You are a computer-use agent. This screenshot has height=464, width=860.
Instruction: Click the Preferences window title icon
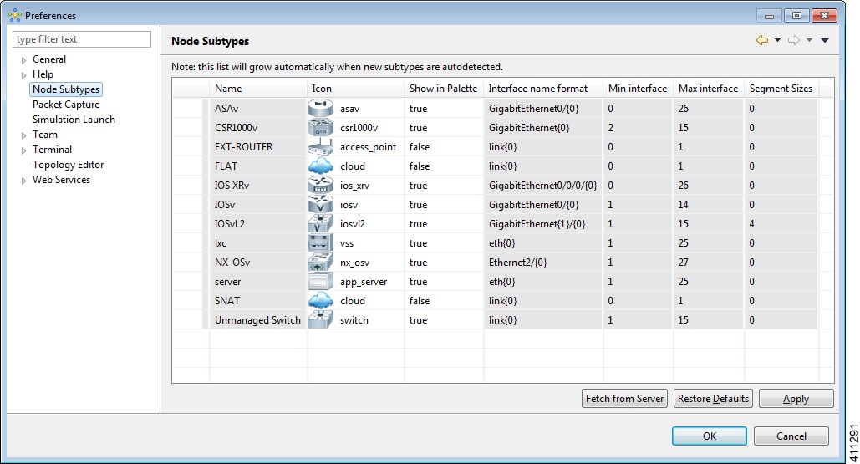pyautogui.click(x=15, y=15)
